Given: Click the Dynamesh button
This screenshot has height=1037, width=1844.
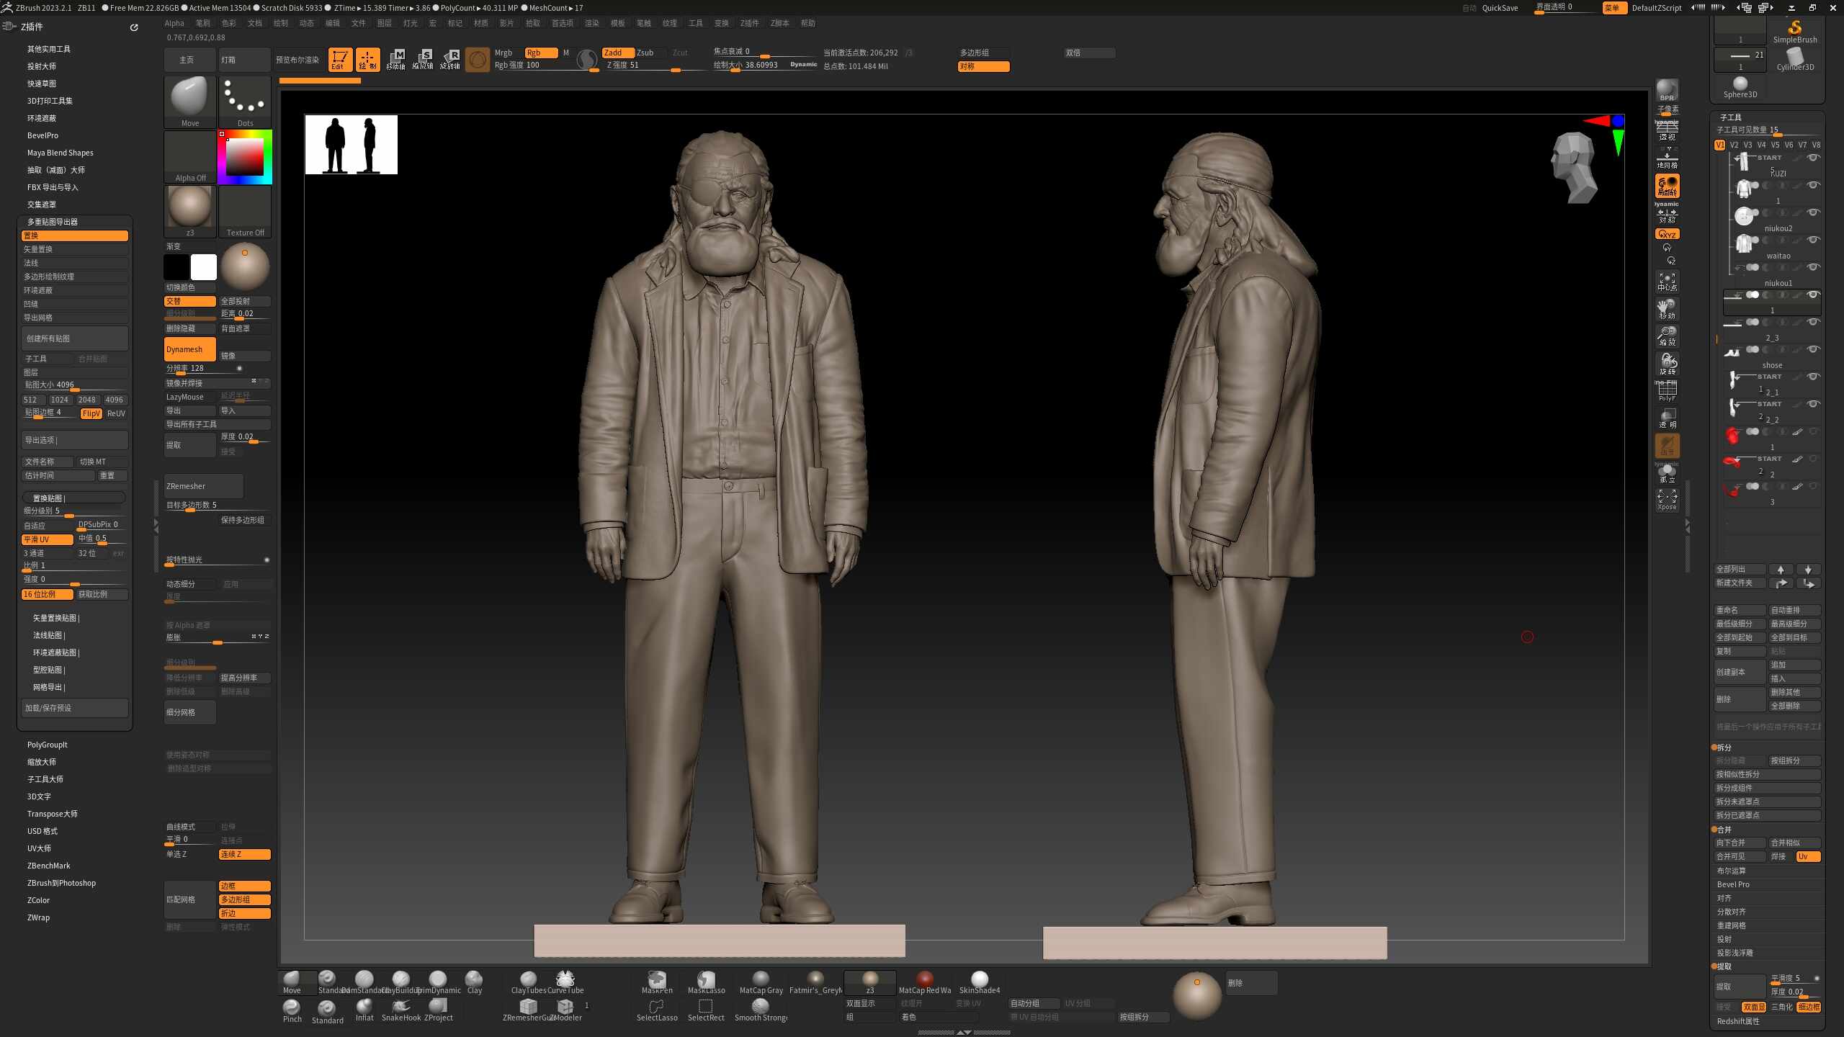Looking at the screenshot, I should (190, 349).
